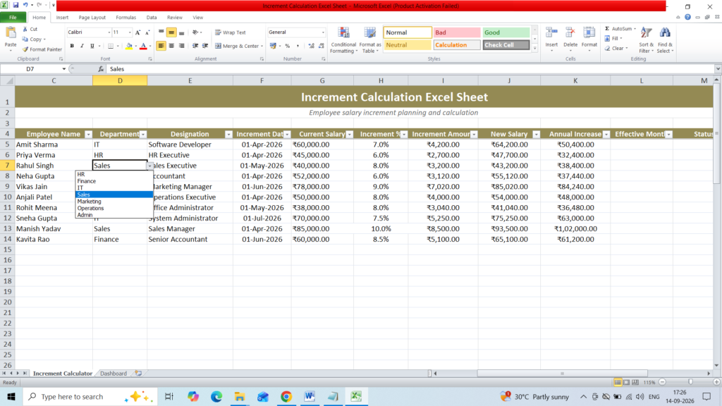Click Merge & Center button

point(237,46)
